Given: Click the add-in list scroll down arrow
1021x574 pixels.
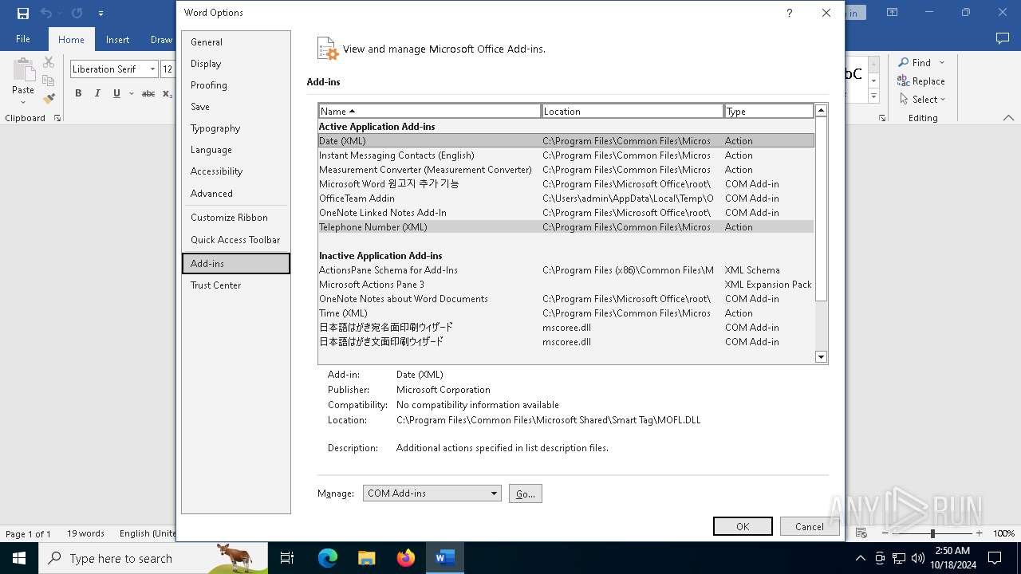Looking at the screenshot, I should point(821,357).
